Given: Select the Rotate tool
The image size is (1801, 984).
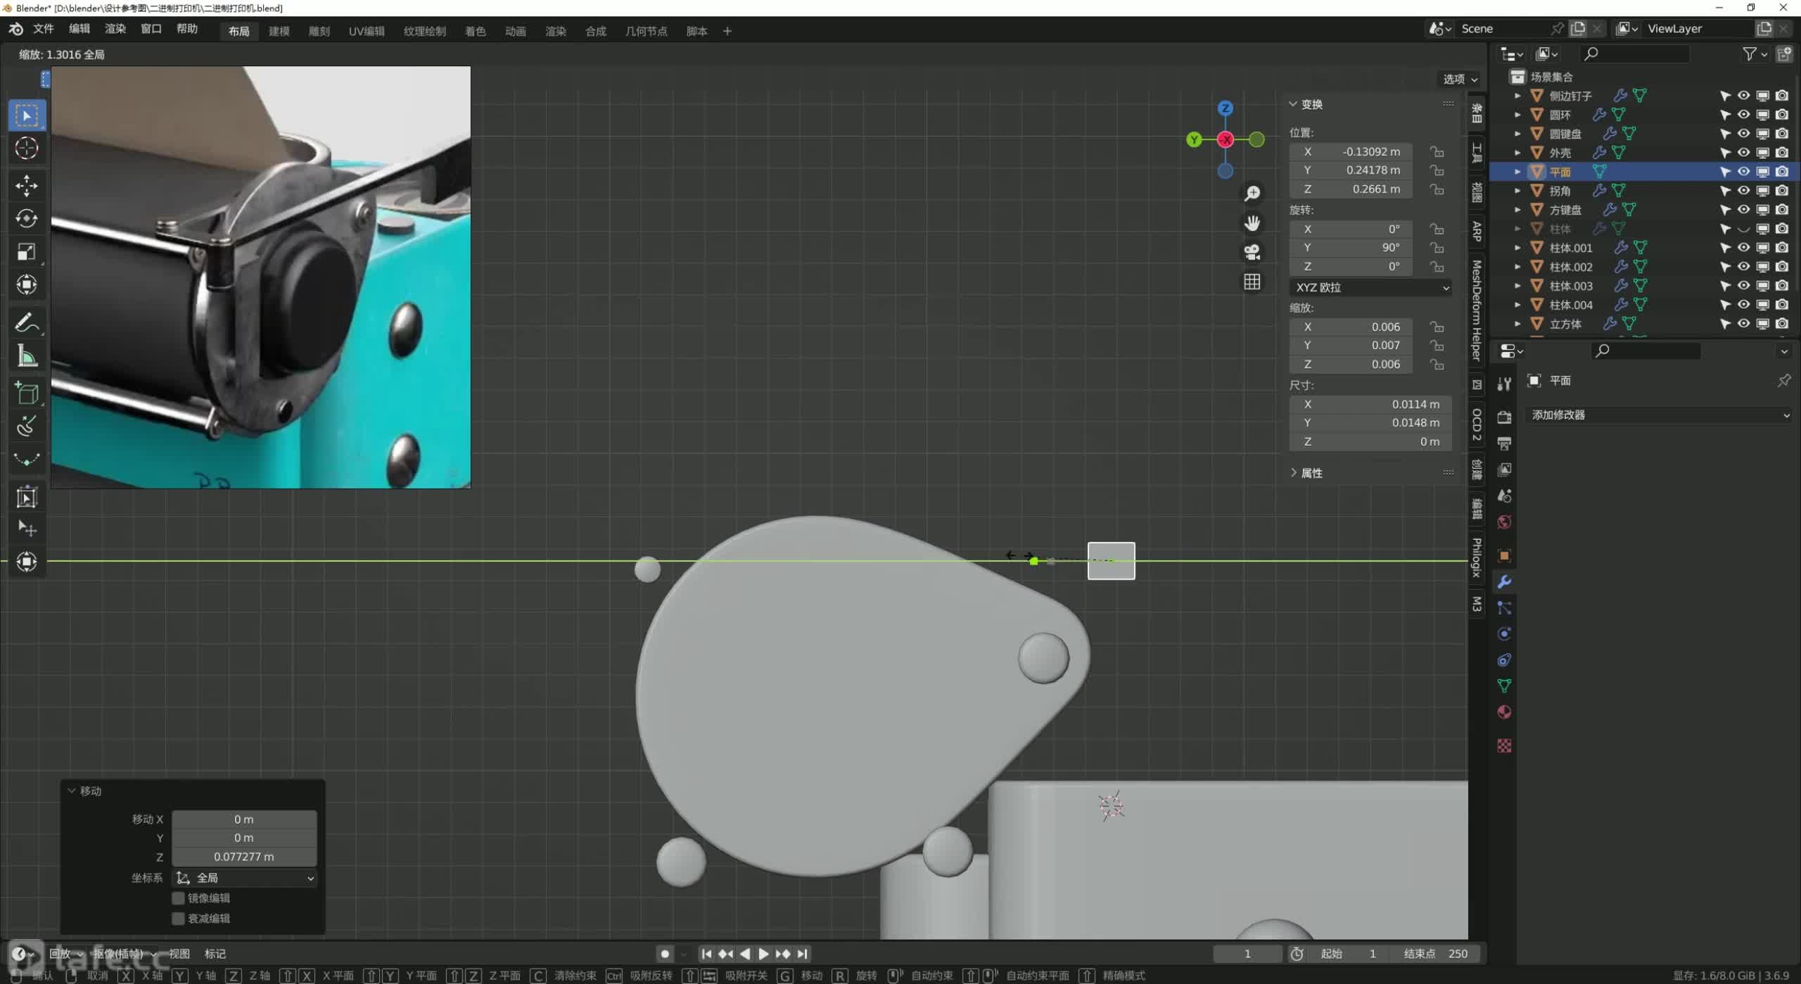Looking at the screenshot, I should tap(27, 219).
